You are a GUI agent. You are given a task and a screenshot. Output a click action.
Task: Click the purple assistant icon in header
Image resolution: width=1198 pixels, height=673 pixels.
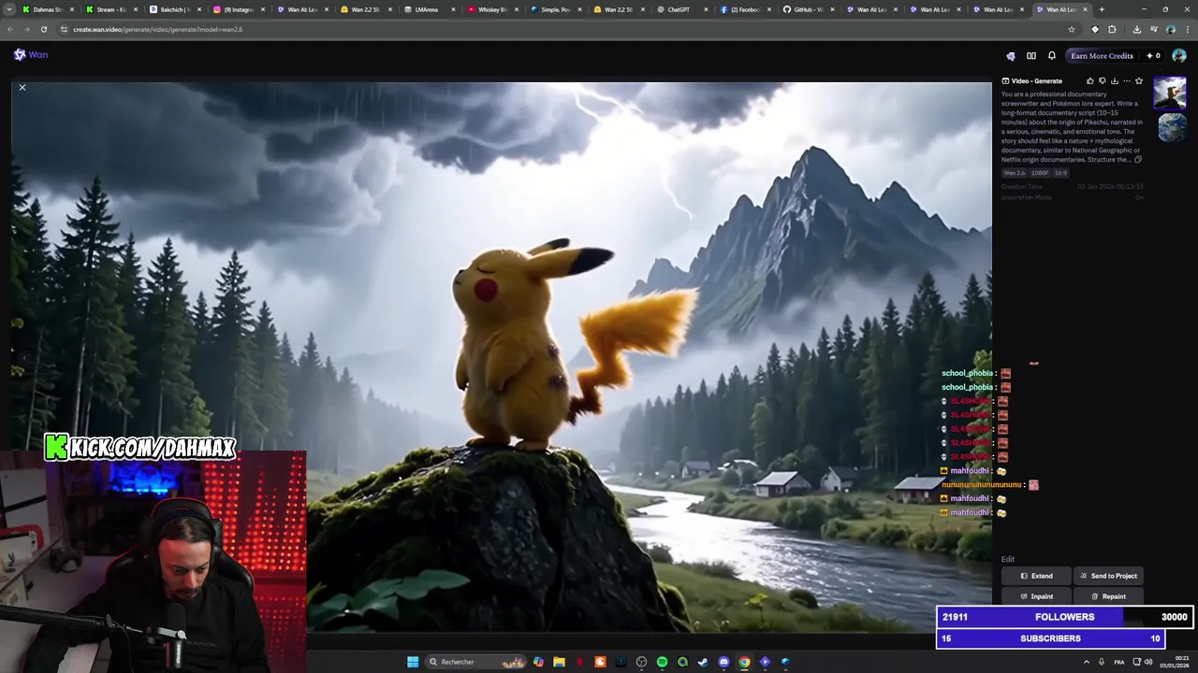coord(1010,56)
